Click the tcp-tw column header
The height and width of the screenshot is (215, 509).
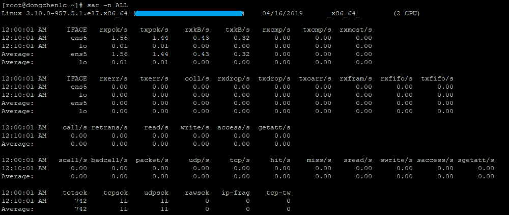pyautogui.click(x=278, y=193)
